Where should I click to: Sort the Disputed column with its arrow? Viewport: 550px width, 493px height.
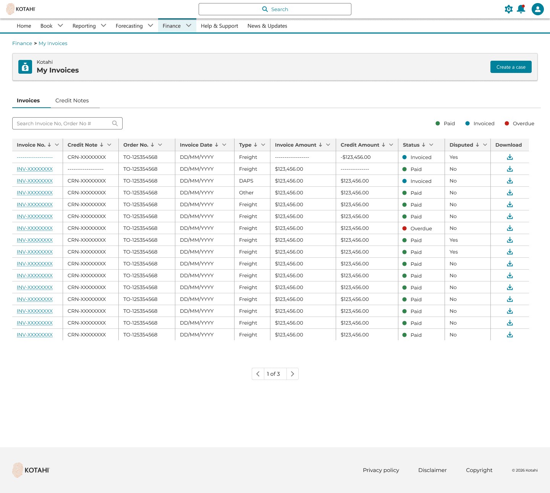point(477,145)
